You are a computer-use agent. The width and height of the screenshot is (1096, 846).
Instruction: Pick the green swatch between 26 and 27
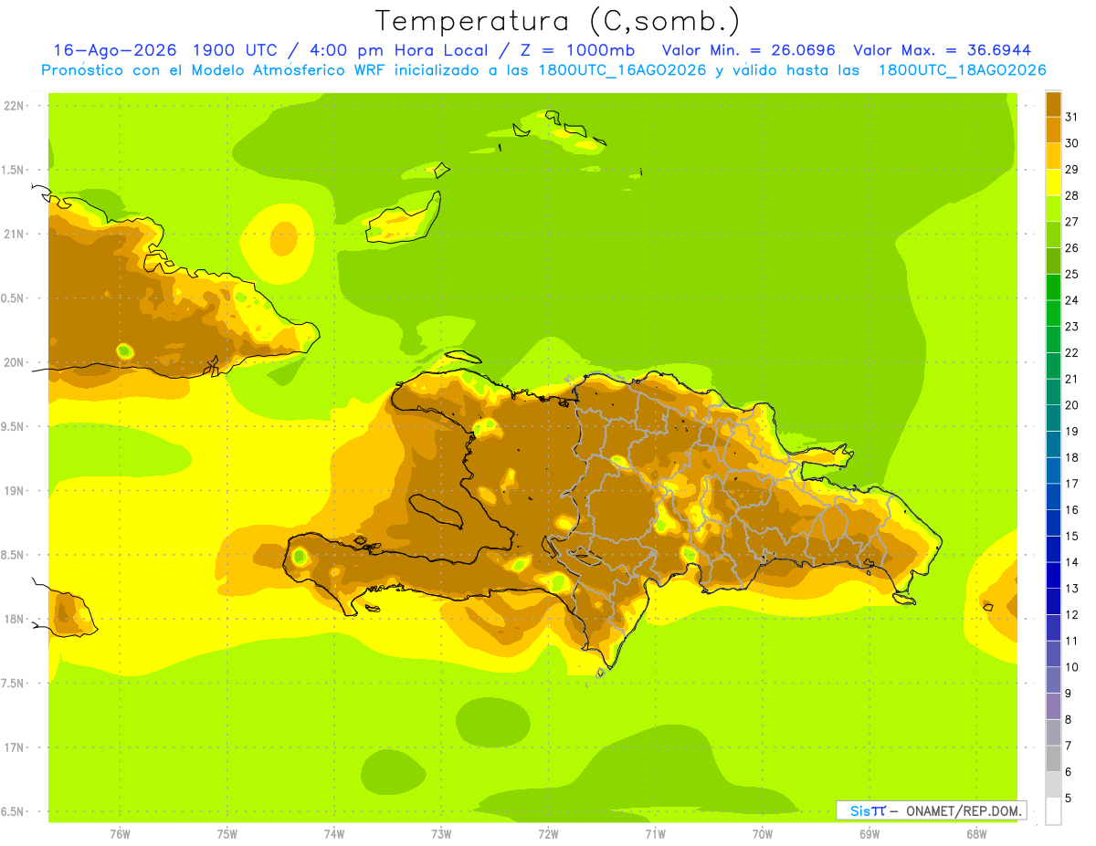point(1053,235)
